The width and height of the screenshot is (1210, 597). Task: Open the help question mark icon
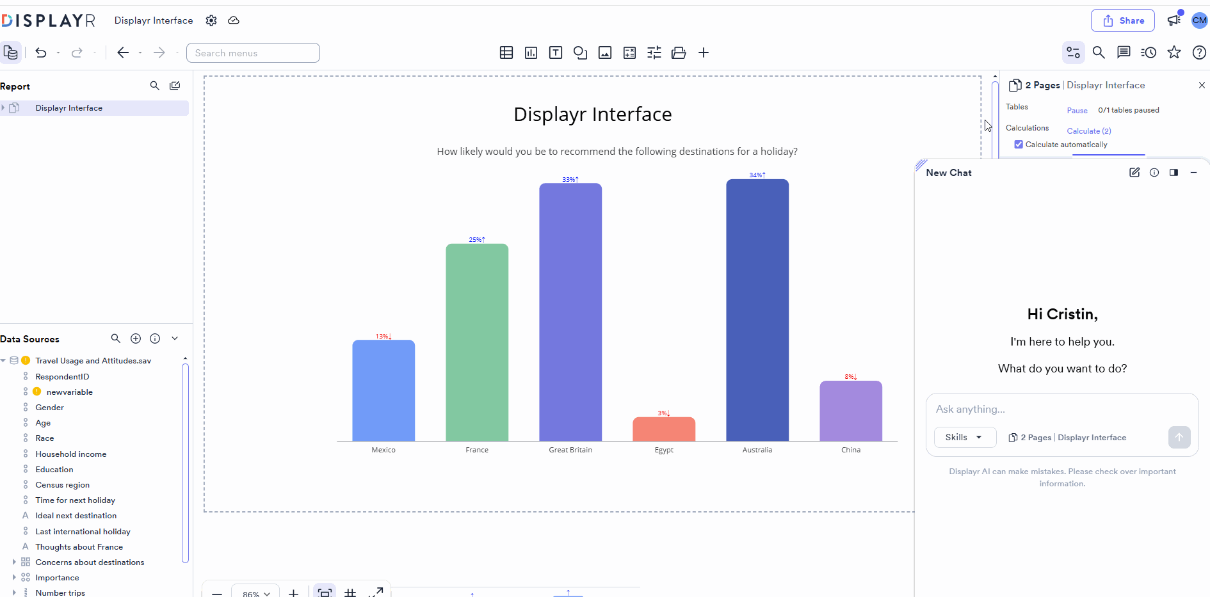(1200, 52)
